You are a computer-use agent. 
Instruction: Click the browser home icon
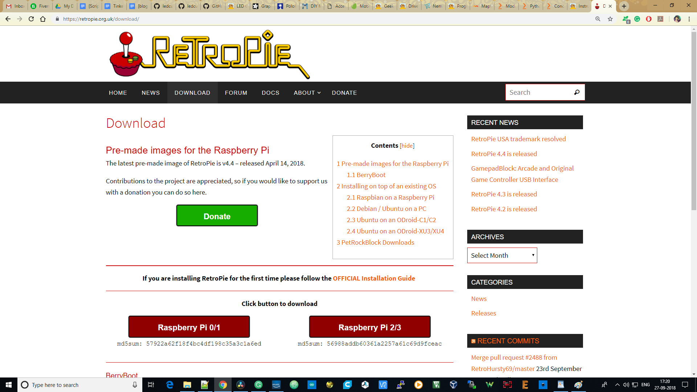tap(43, 19)
